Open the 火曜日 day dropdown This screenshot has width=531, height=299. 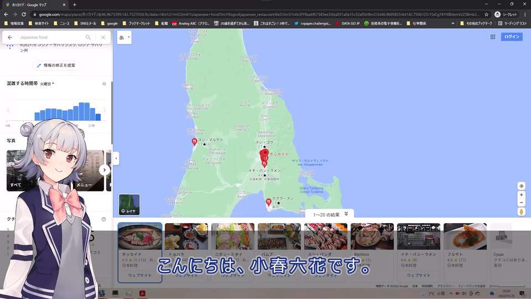coord(47,84)
